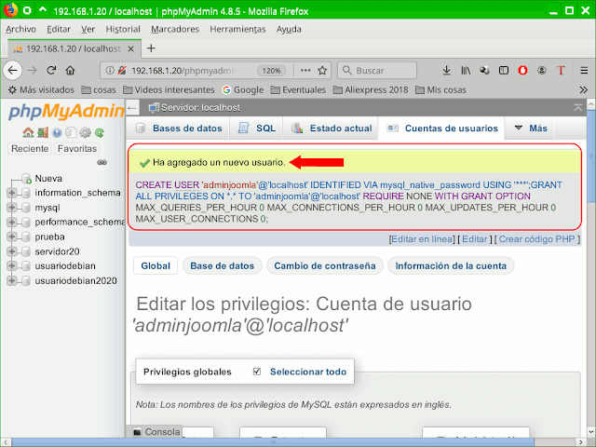Open the downloads arrow icon

pyautogui.click(x=447, y=71)
